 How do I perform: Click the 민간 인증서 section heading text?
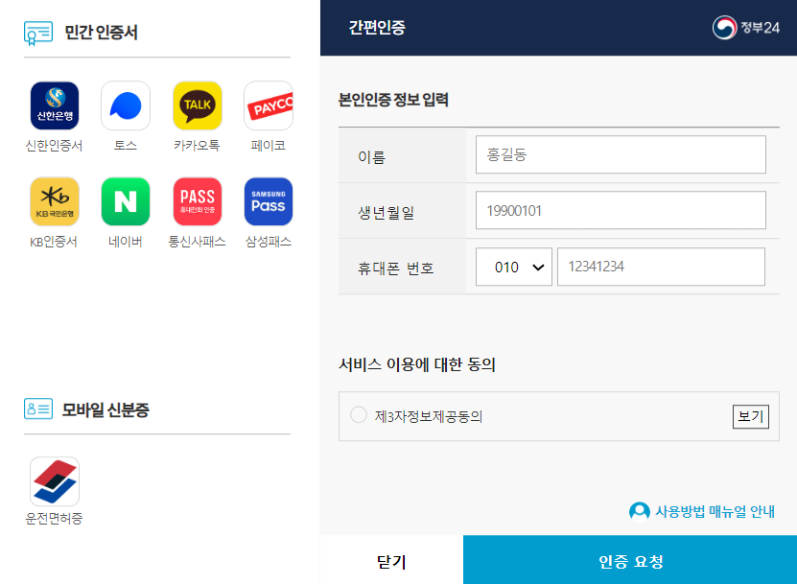[x=101, y=33]
